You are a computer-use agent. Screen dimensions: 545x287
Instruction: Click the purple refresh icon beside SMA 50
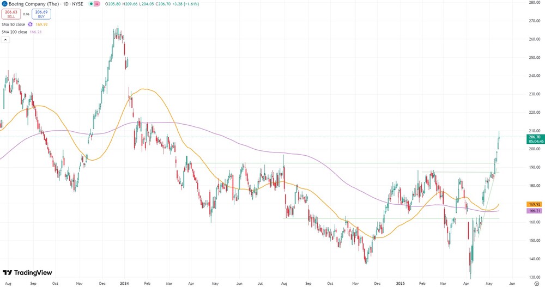pos(30,25)
